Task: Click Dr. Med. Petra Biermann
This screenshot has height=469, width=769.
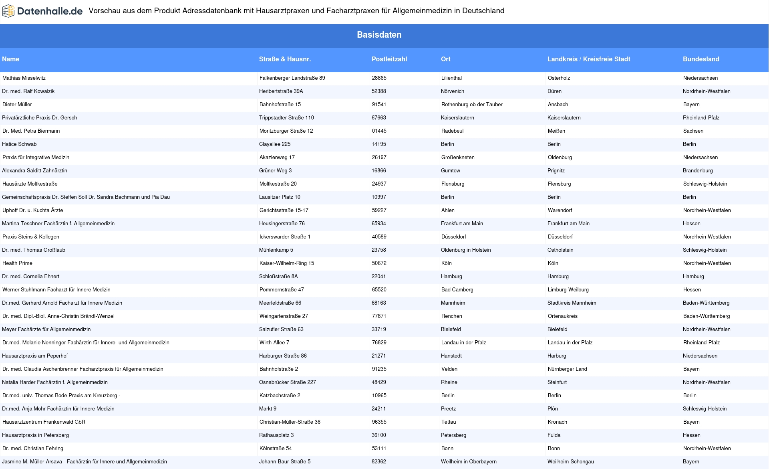Action: [x=31, y=131]
